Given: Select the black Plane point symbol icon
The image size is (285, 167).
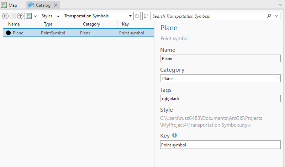Looking at the screenshot, I should (x=8, y=33).
